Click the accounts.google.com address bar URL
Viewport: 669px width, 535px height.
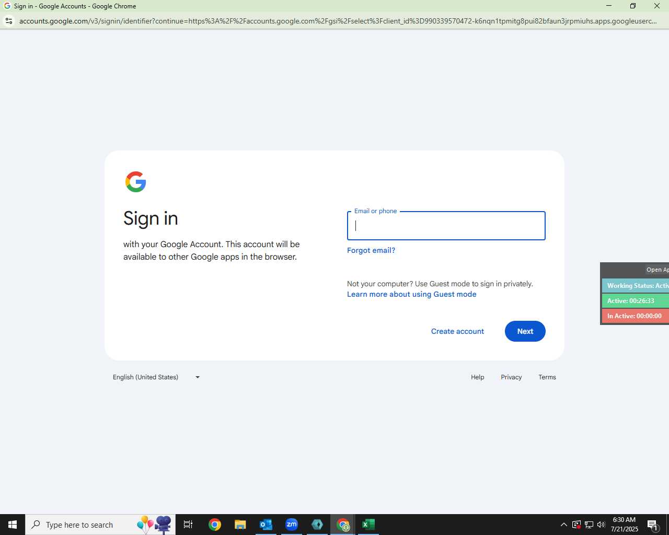[x=338, y=21]
